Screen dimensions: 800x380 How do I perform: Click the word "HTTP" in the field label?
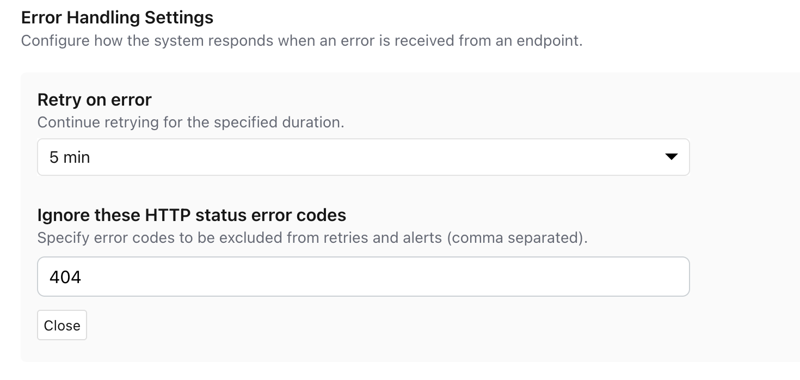pos(168,215)
